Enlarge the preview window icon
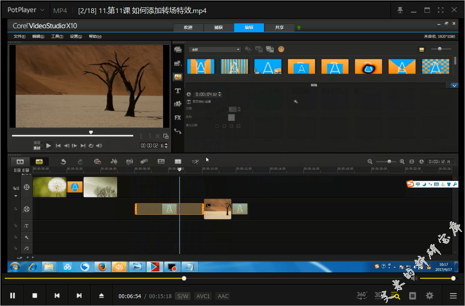The image size is (465, 306). 166,136
